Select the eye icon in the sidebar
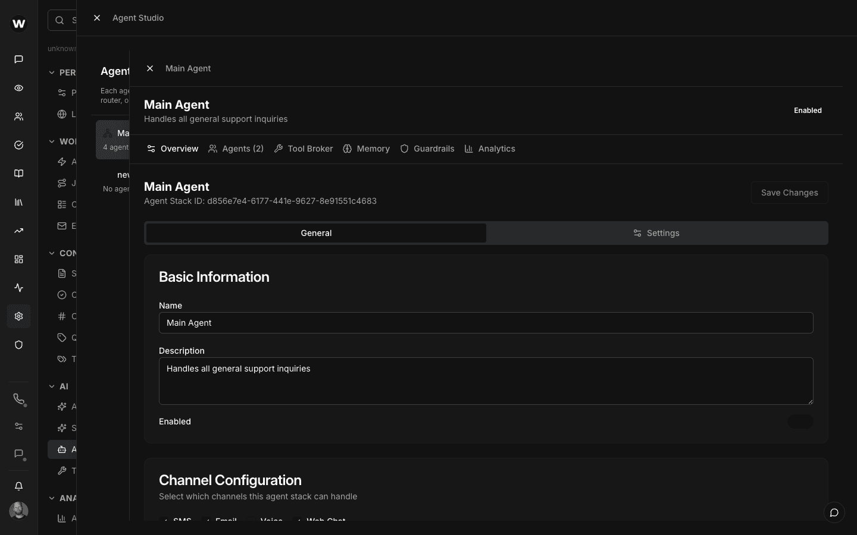The image size is (857, 535). pos(18,88)
